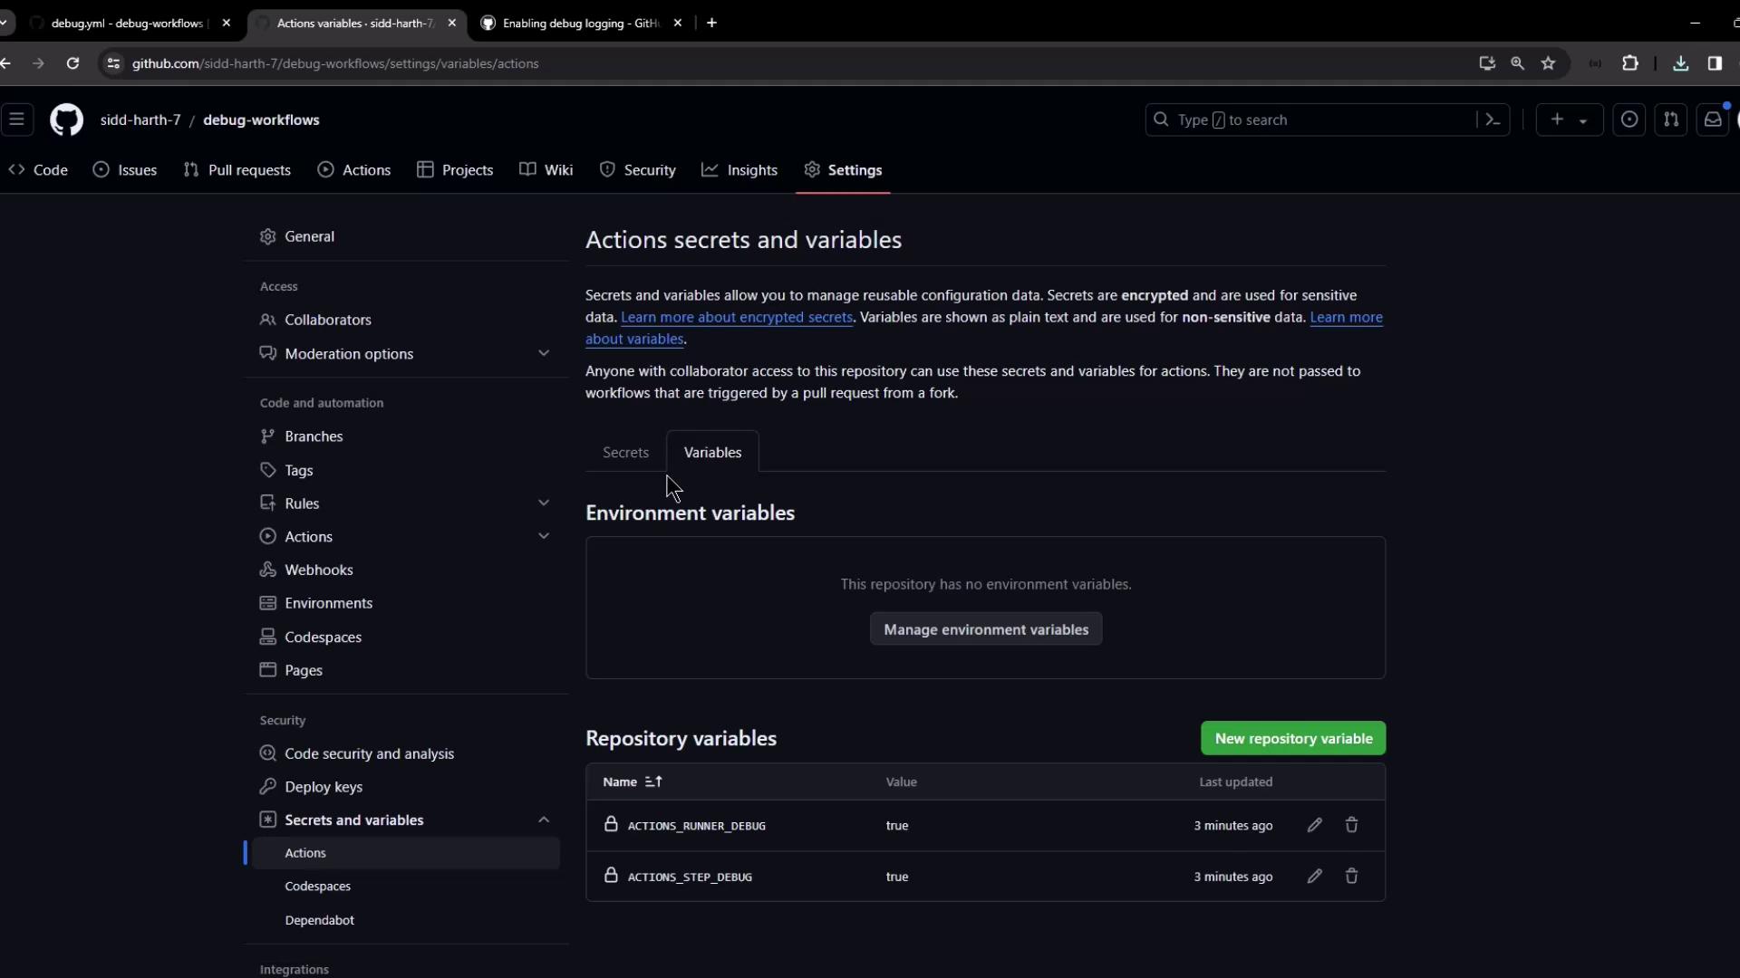Open the create new plus dropdown
The width and height of the screenshot is (1740, 978).
[1569, 120]
